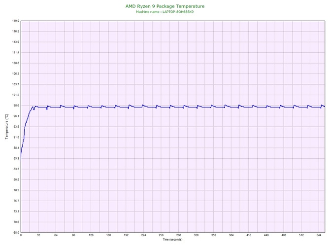The width and height of the screenshot is (330, 248).
Task: Select the 68.0 tick label on Y-axis
Action: (x=16, y=233)
